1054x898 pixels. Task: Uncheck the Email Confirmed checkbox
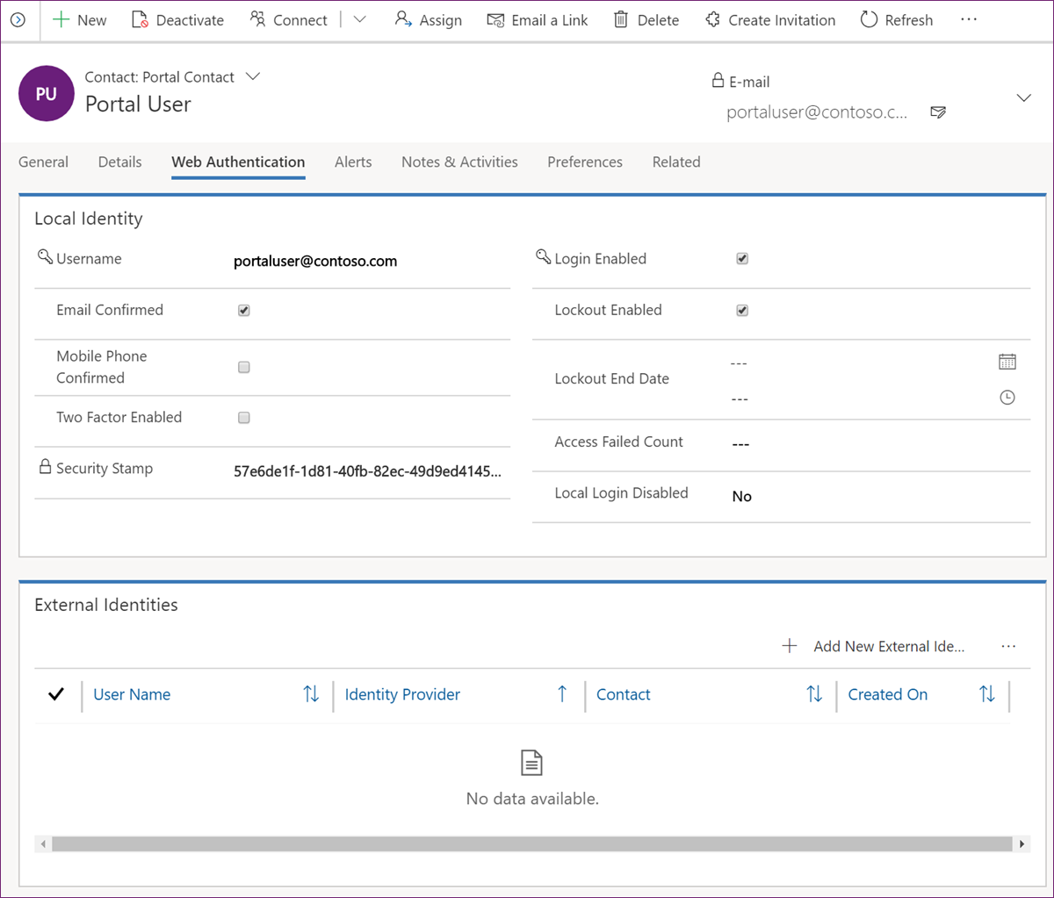[x=244, y=310]
